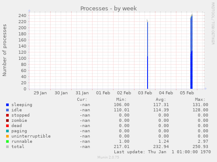
Task: Click sleeping max value 131.00
Action: (200, 105)
